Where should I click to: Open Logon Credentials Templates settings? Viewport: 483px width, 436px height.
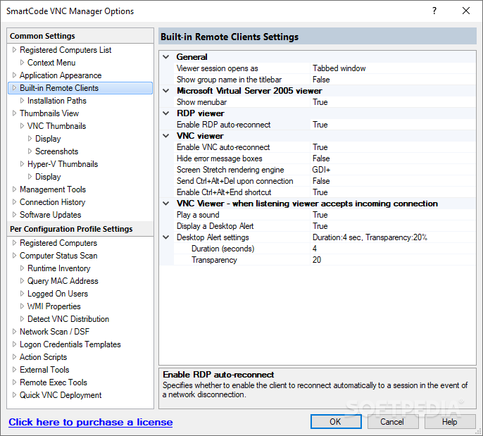[x=70, y=344]
